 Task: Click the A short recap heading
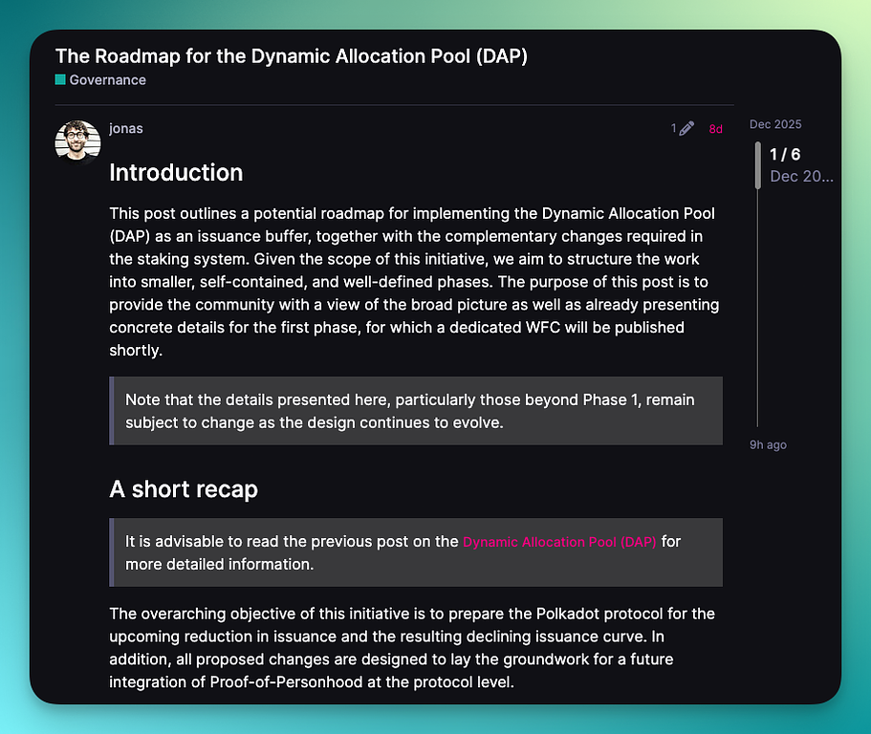pyautogui.click(x=184, y=489)
